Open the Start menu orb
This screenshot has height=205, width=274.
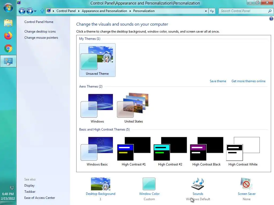[x=8, y=7]
